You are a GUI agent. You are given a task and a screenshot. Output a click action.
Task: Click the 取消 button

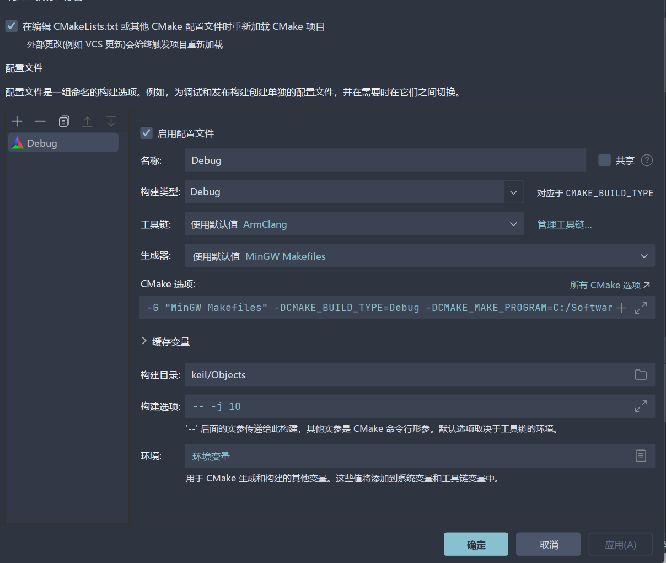tap(548, 544)
